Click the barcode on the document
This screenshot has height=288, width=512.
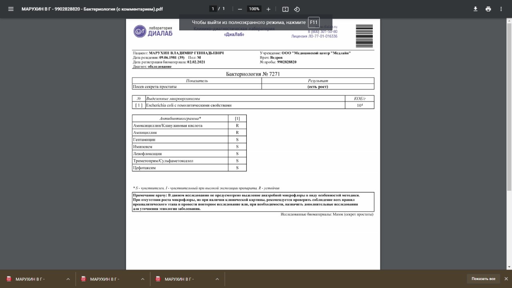coord(364,36)
